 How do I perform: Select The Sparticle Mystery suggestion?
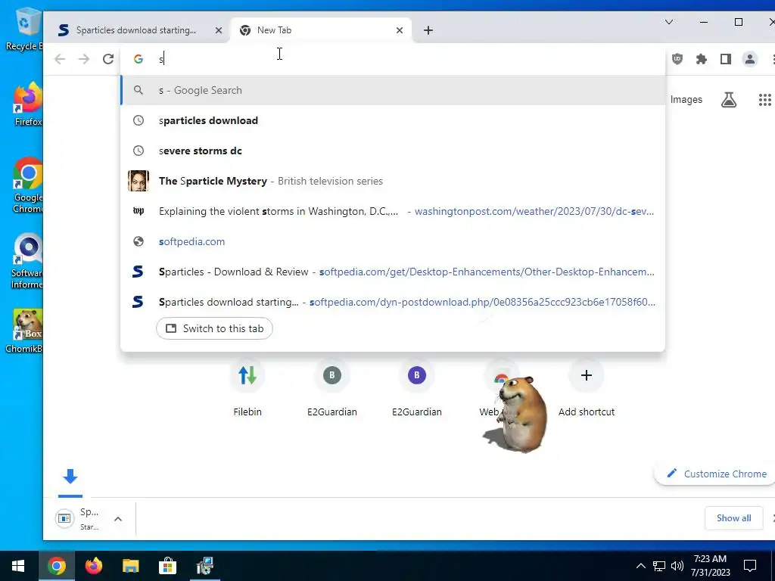point(393,181)
